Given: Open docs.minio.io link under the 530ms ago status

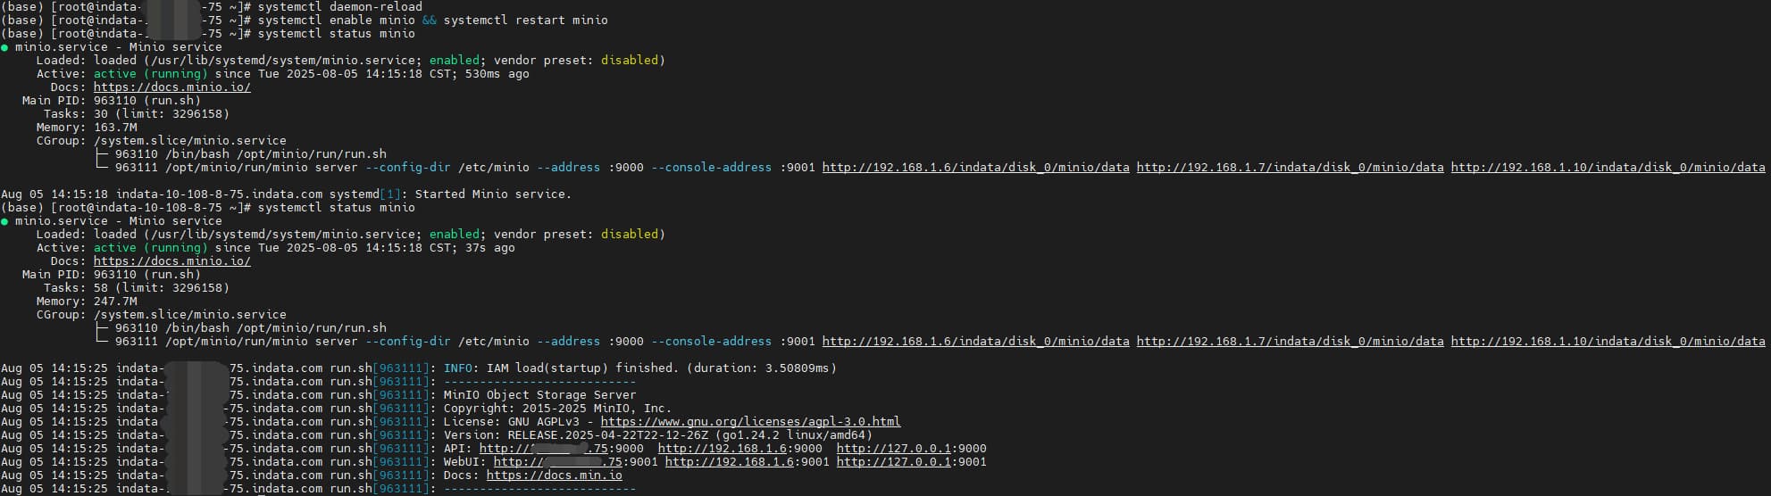Looking at the screenshot, I should (171, 87).
